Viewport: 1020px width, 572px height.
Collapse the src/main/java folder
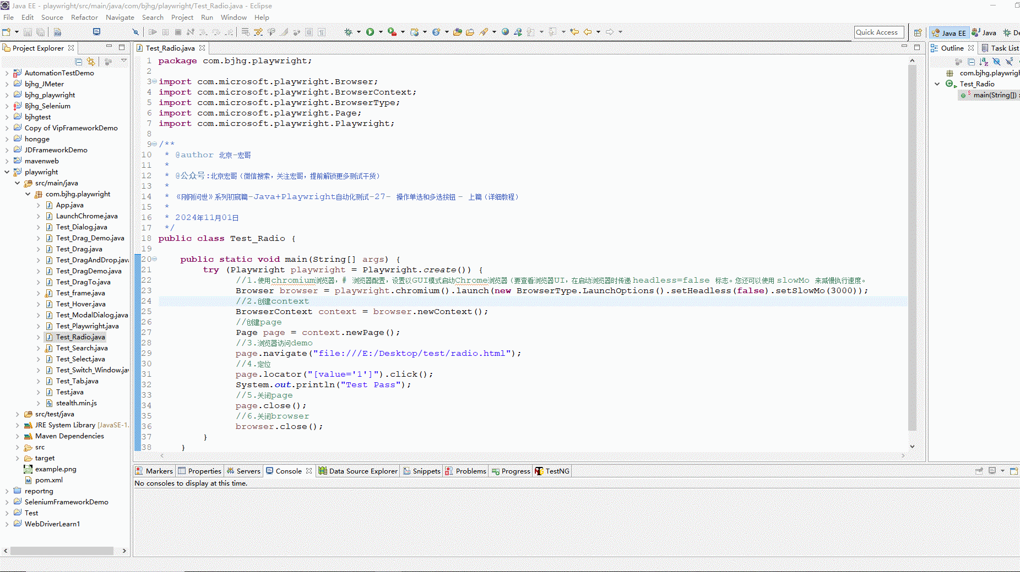pos(17,183)
